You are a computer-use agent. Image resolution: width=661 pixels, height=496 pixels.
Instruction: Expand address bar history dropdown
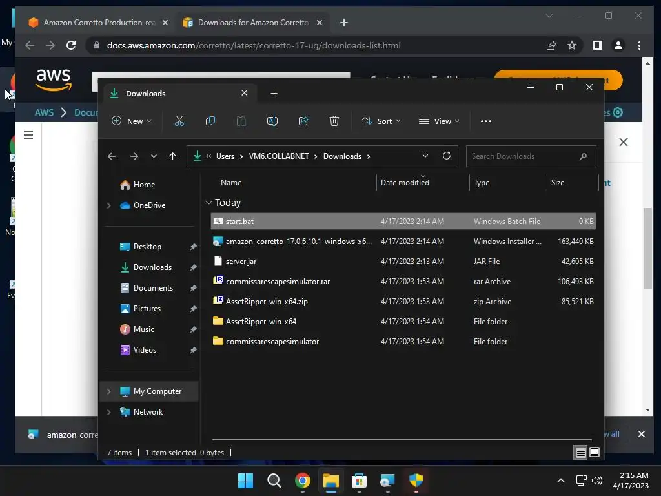(x=425, y=156)
